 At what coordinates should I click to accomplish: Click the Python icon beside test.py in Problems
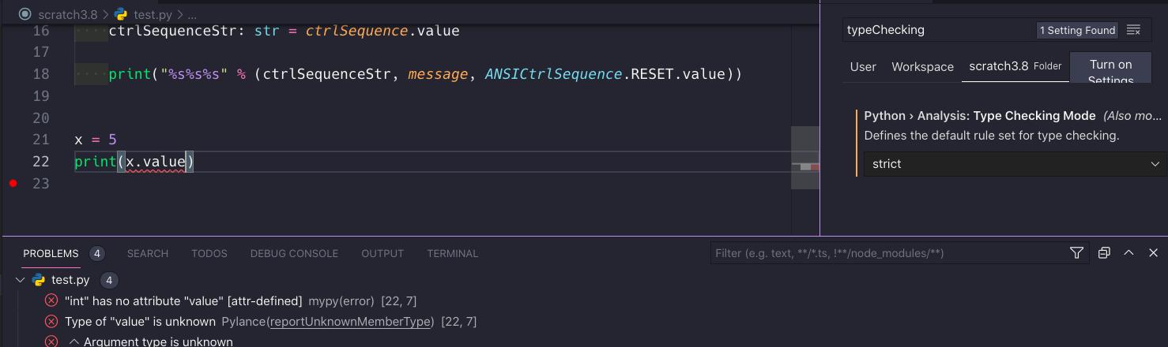39,280
